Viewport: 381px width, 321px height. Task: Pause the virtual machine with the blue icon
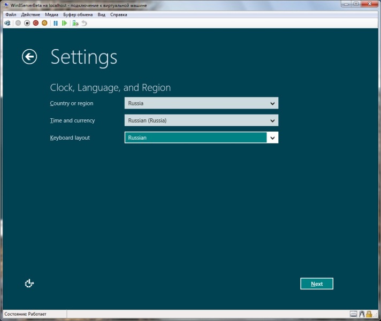(56, 24)
